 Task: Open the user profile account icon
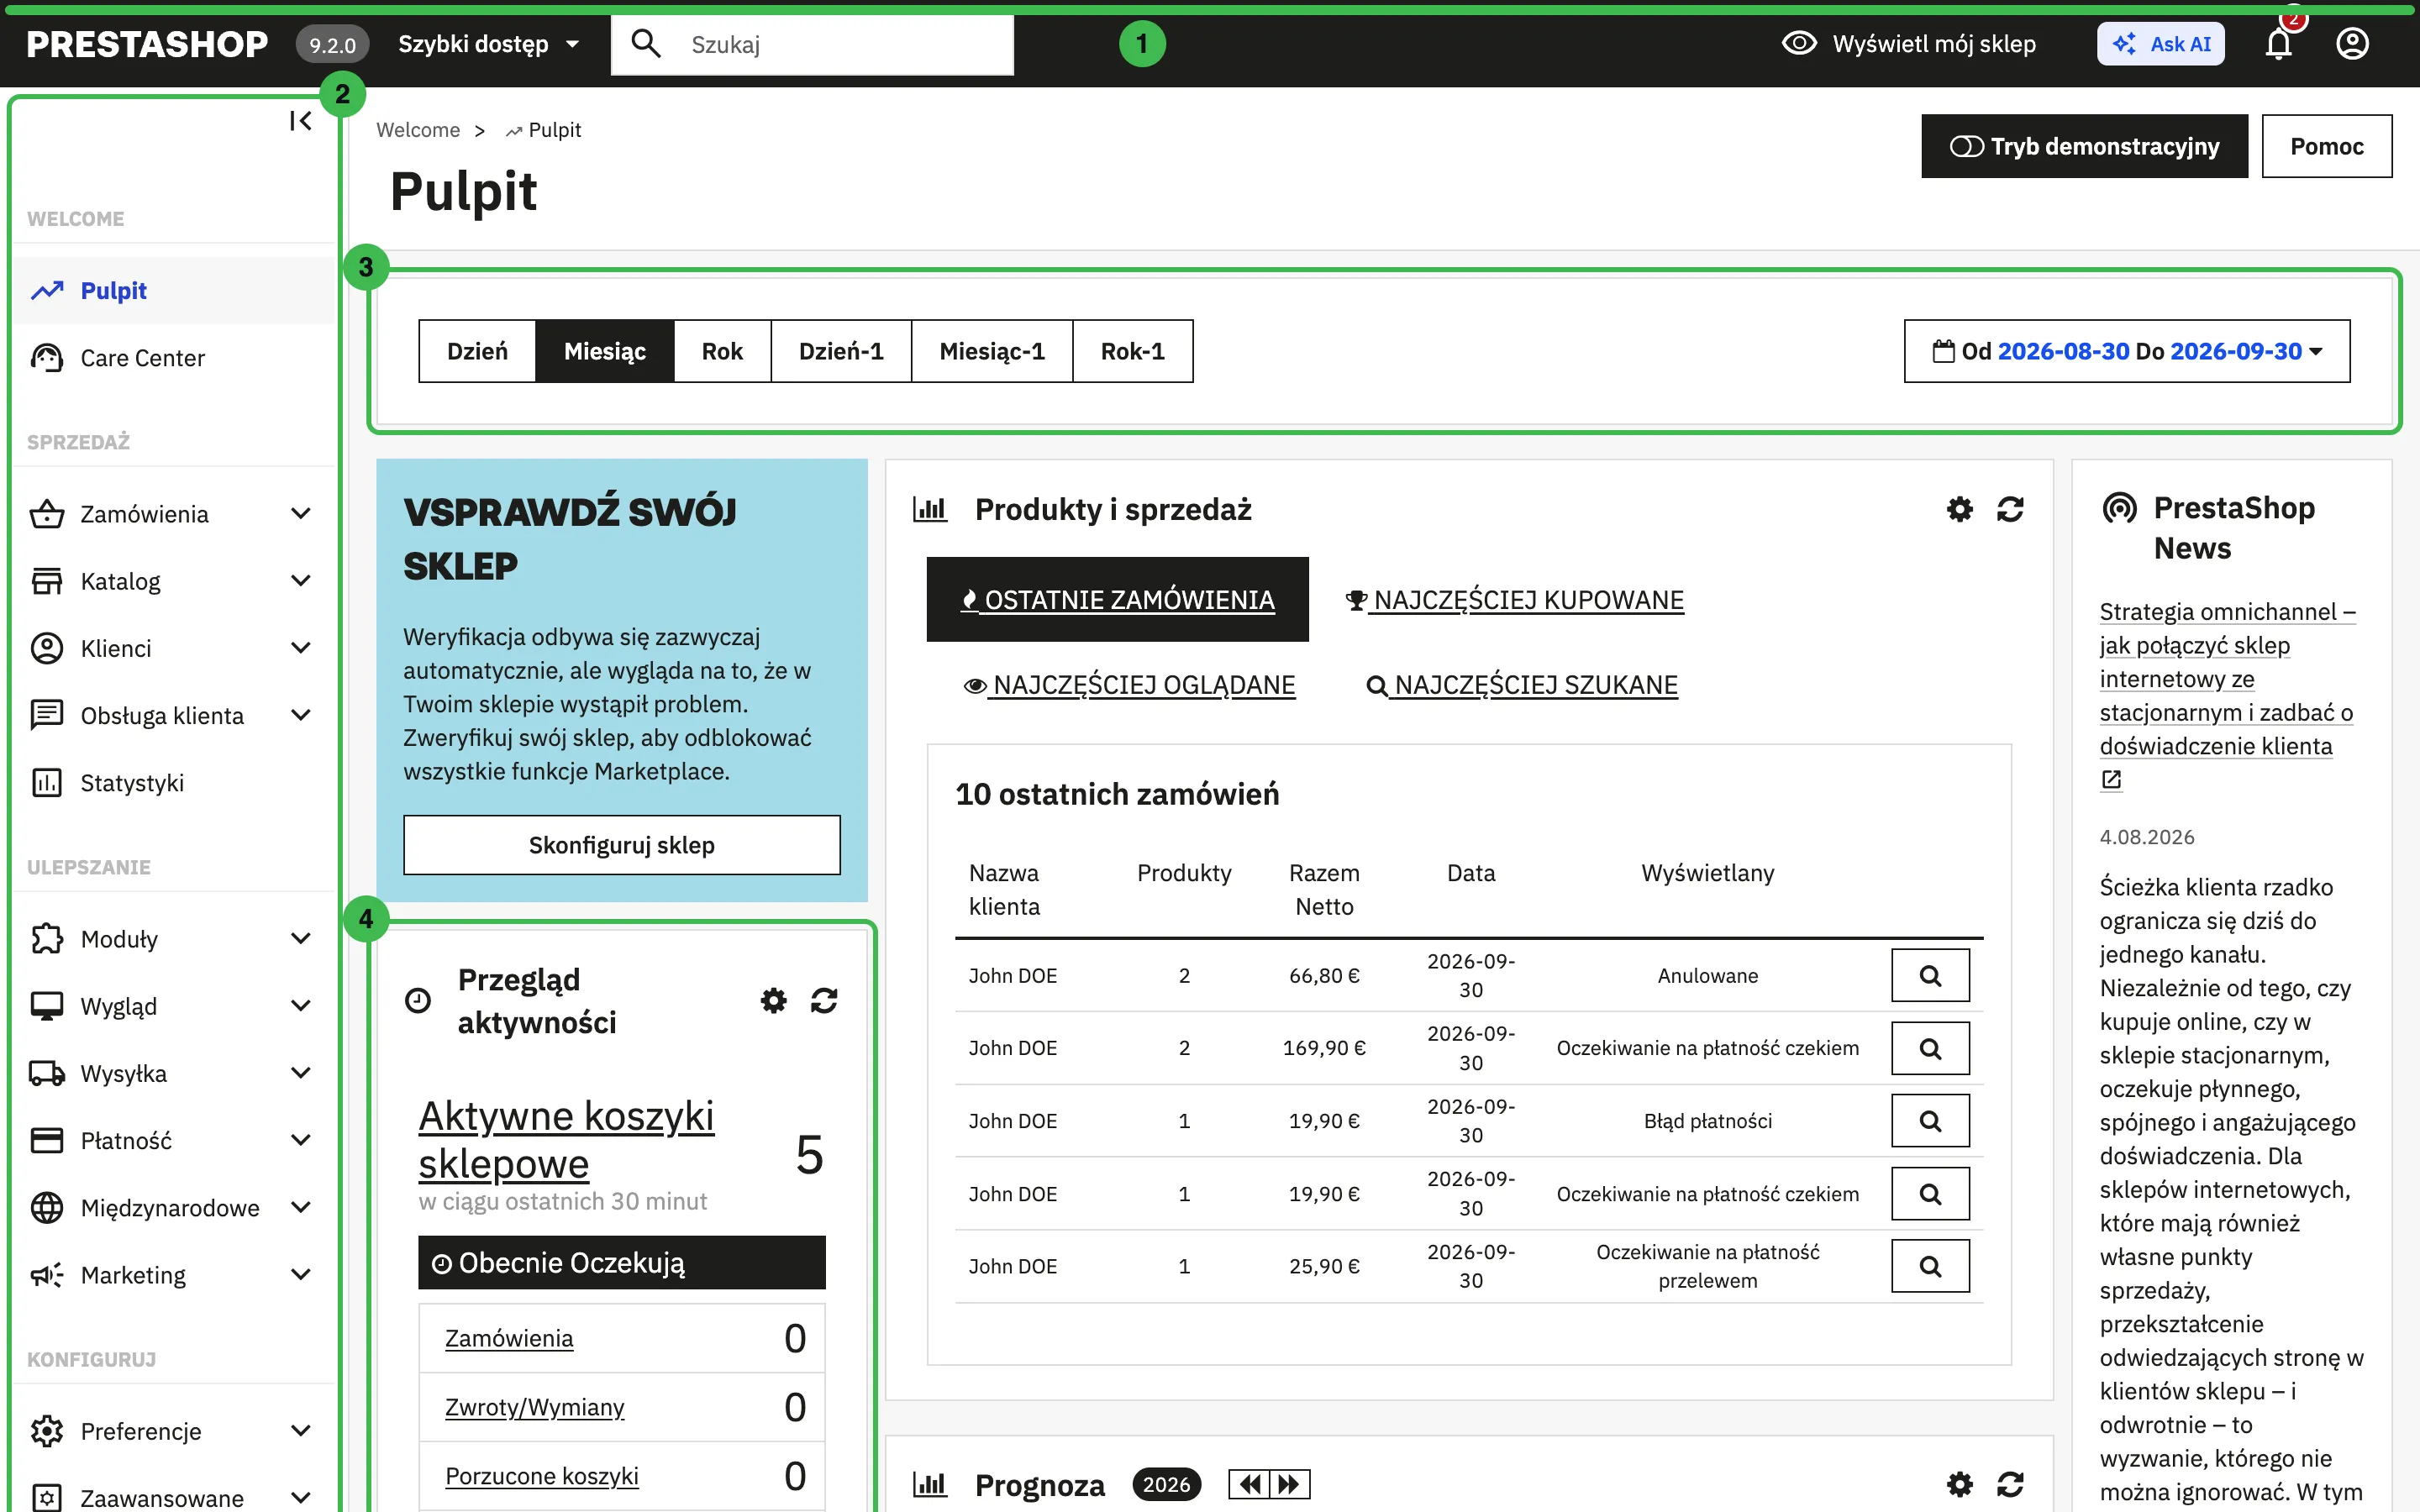coord(2352,44)
